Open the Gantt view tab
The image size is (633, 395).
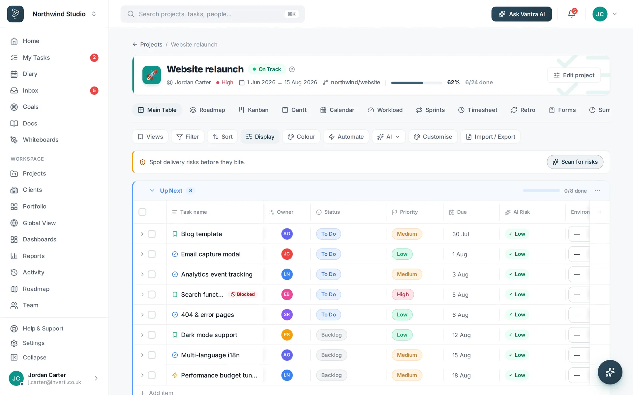point(294,110)
